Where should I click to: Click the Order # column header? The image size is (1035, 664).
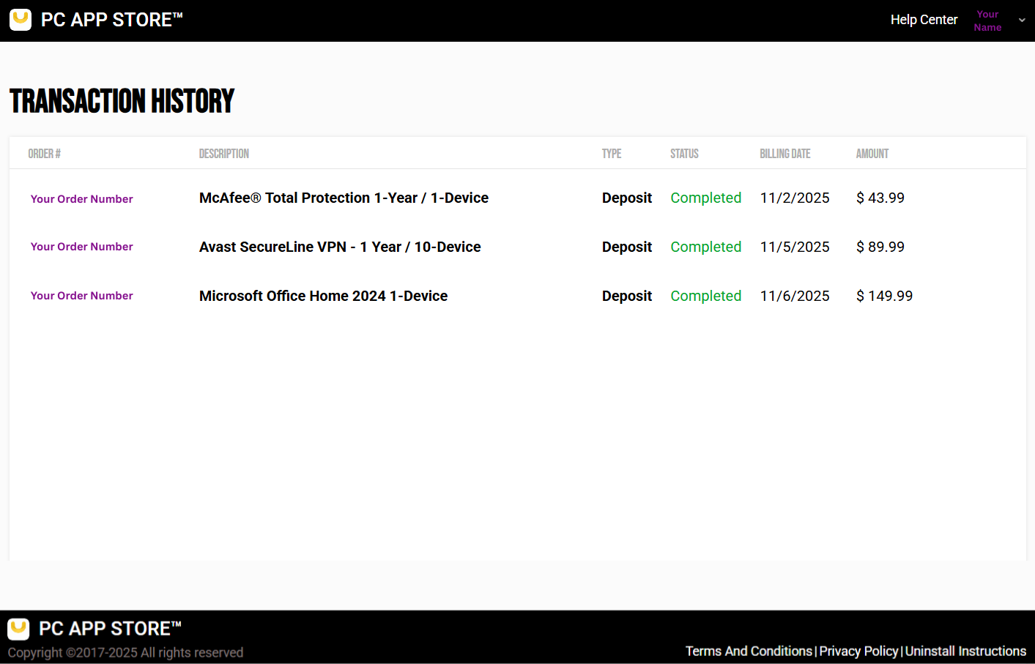coord(45,154)
